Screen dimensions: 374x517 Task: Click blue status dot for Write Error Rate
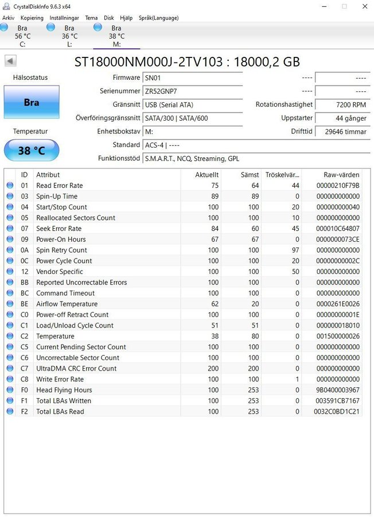pyautogui.click(x=10, y=379)
